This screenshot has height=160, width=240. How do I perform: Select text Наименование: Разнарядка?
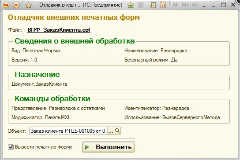[156, 51]
